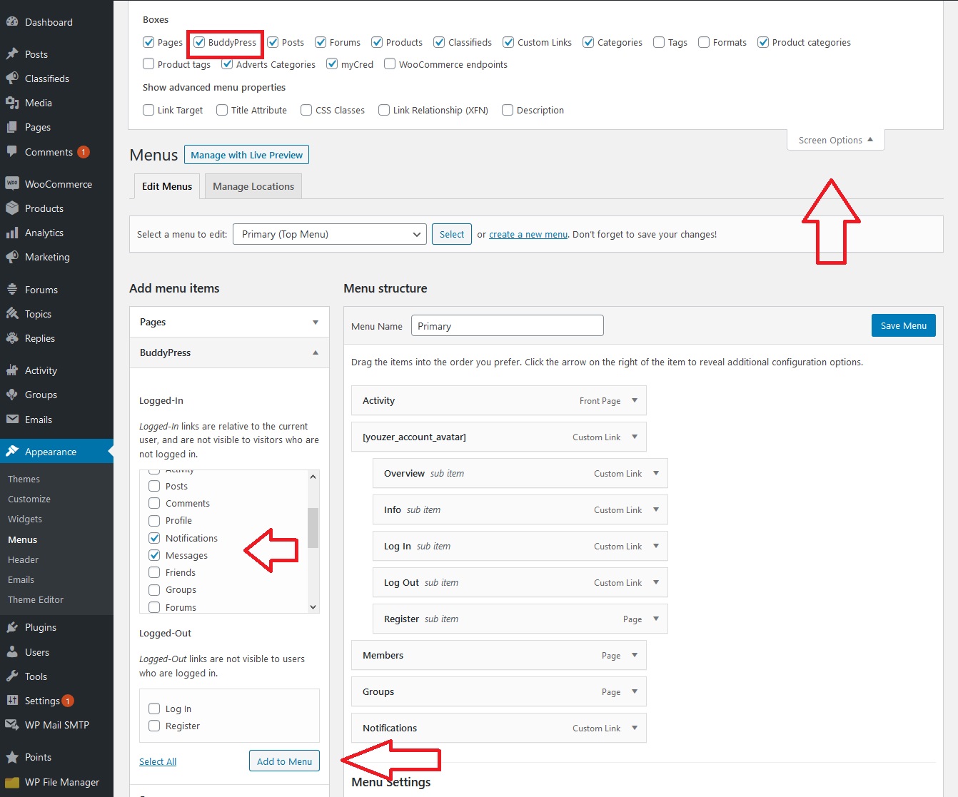
Task: Click the create a new menu link
Action: point(528,234)
